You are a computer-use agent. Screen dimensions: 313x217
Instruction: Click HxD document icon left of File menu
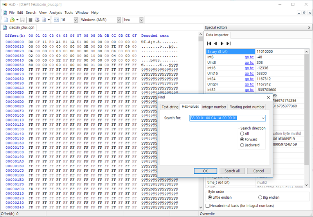(x=5, y=12)
